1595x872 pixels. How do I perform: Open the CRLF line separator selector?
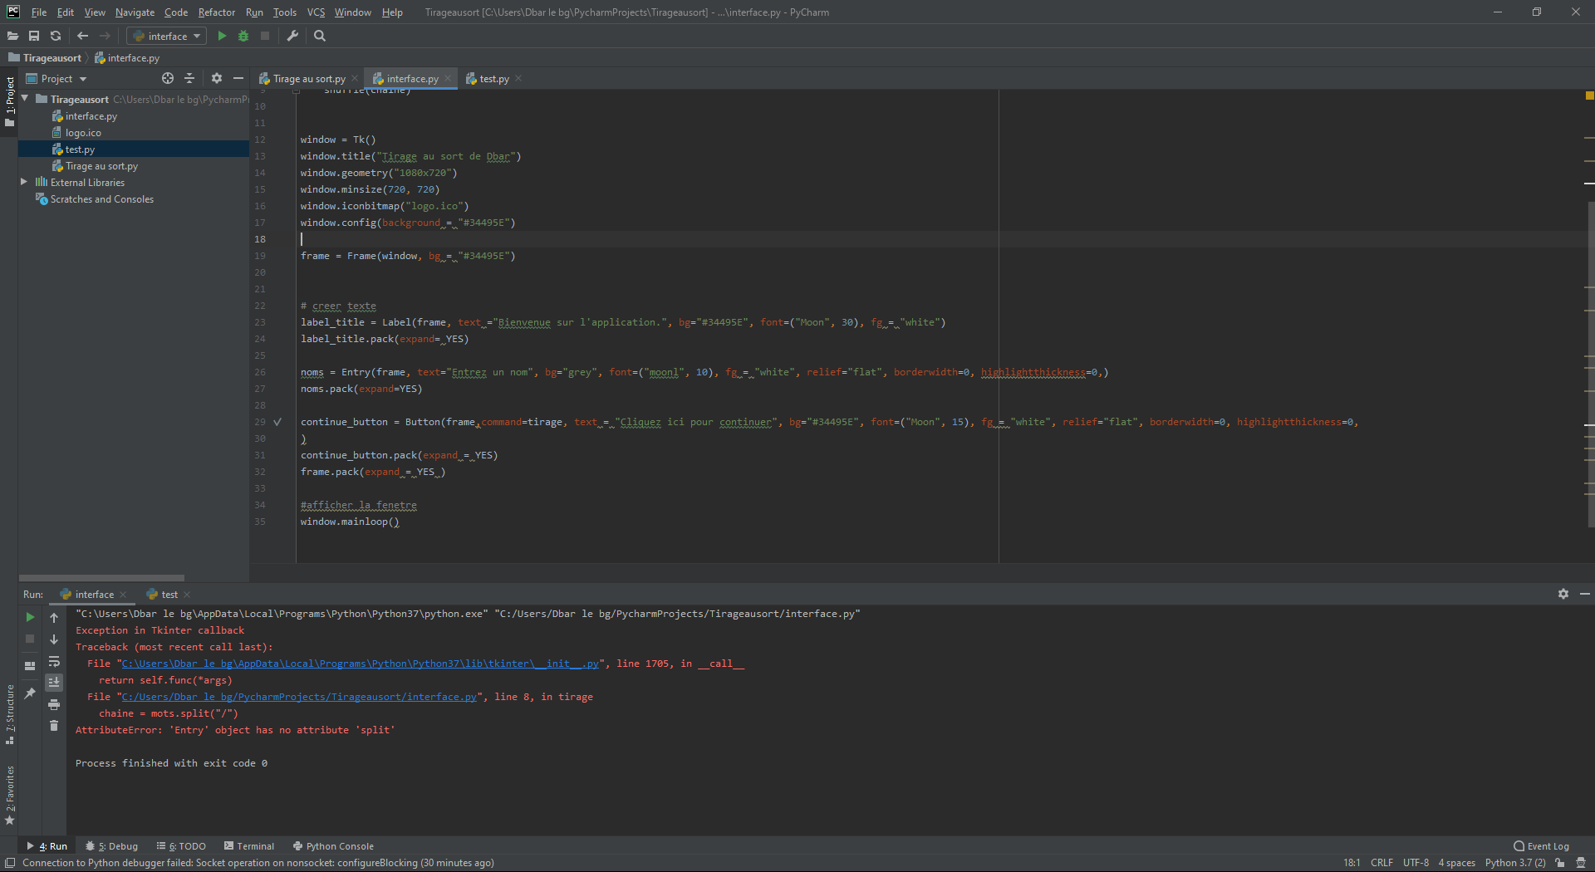(1382, 863)
